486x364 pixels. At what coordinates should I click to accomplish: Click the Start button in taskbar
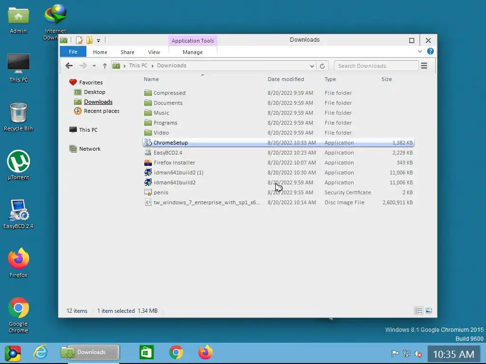13,353
